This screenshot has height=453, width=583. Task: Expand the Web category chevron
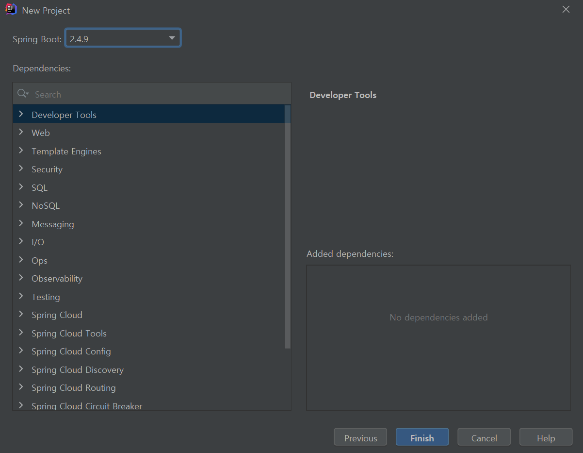21,132
